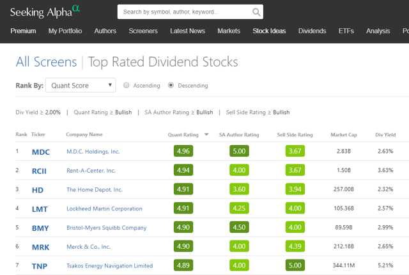Sort by SA Author Rating header
409x275 pixels.
239,135
